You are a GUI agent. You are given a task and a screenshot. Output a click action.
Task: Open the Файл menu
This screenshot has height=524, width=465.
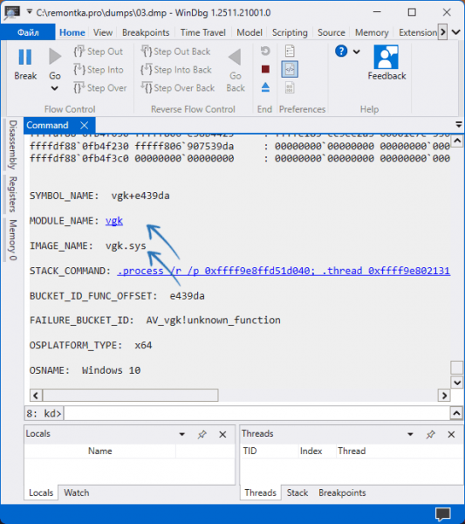28,32
